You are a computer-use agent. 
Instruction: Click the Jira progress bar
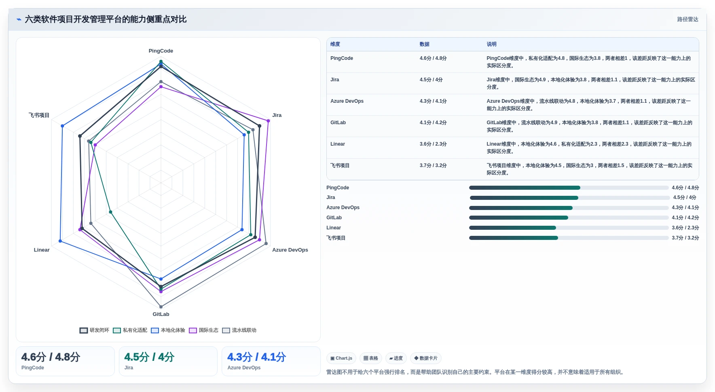click(x=570, y=198)
